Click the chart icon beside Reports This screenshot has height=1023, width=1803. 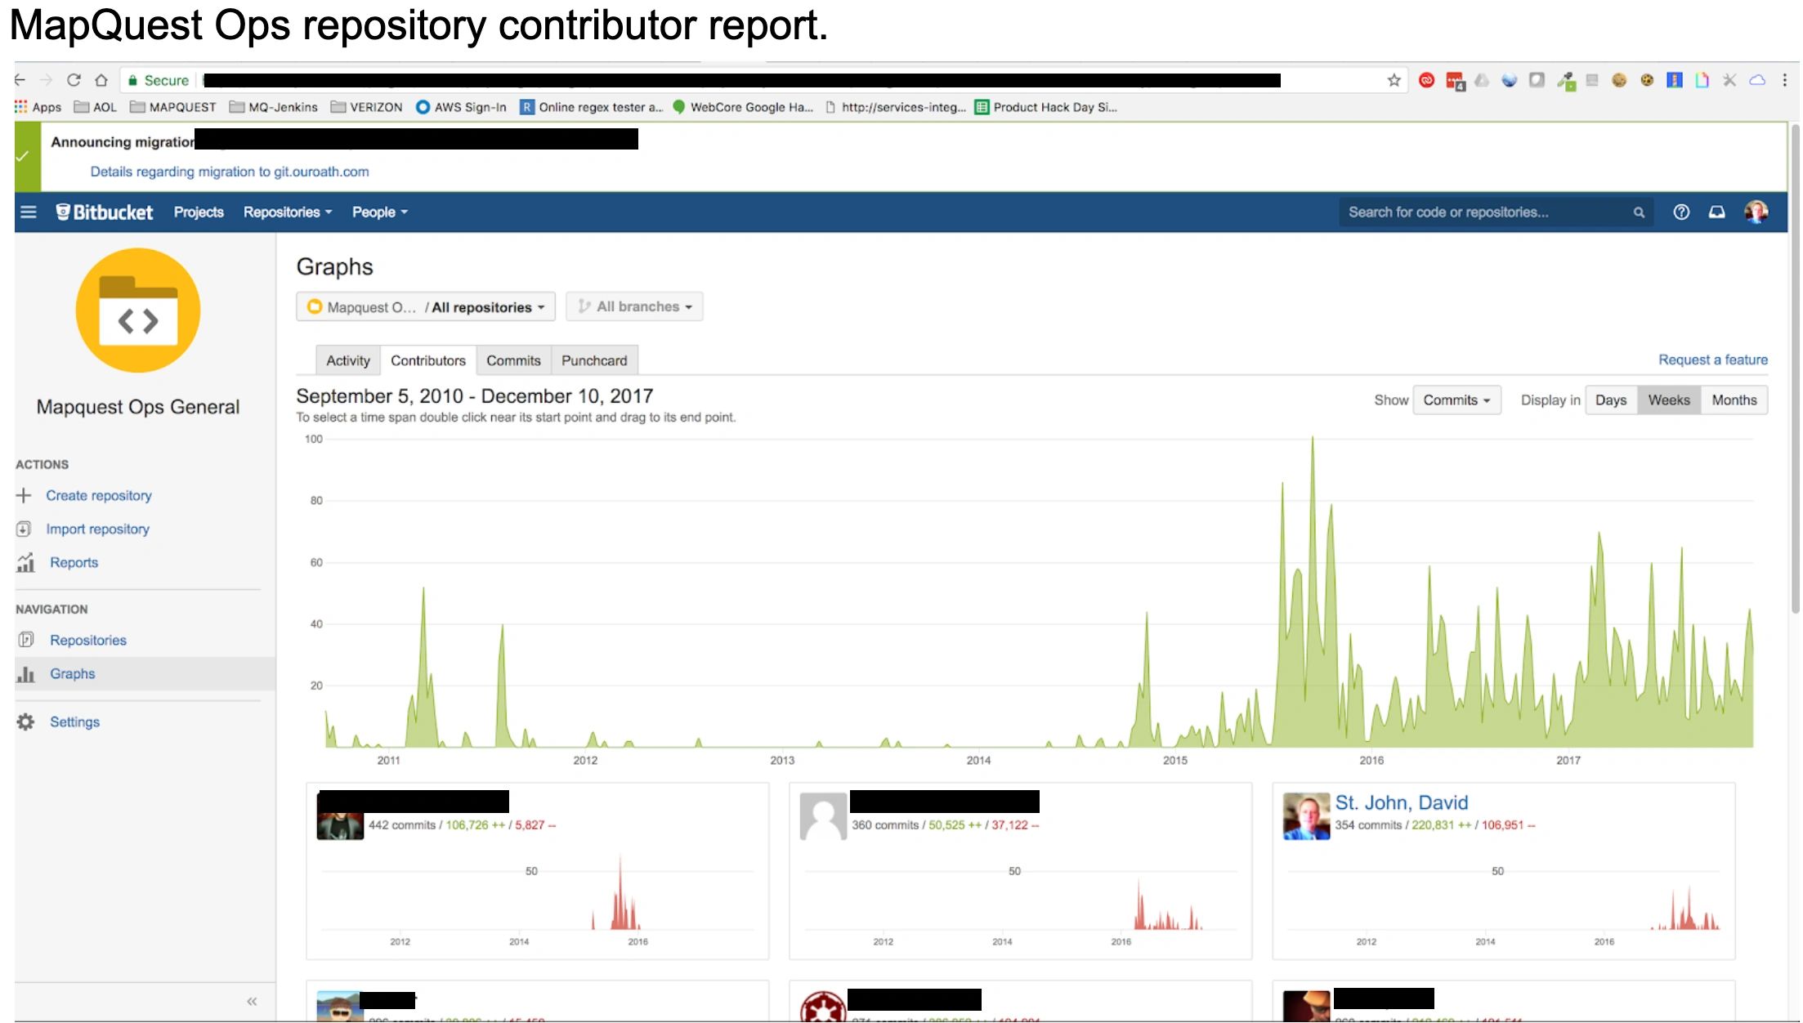(26, 563)
